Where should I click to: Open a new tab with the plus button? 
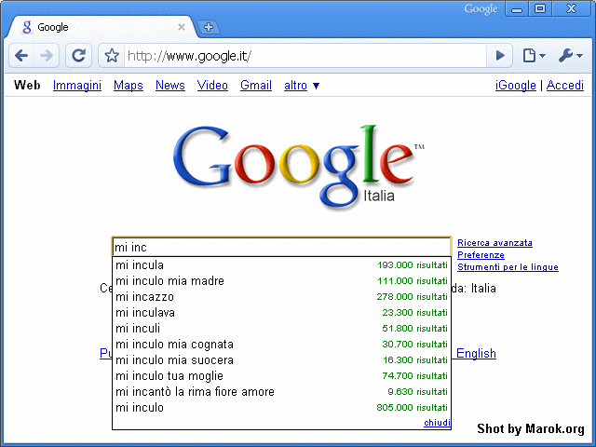[x=209, y=27]
